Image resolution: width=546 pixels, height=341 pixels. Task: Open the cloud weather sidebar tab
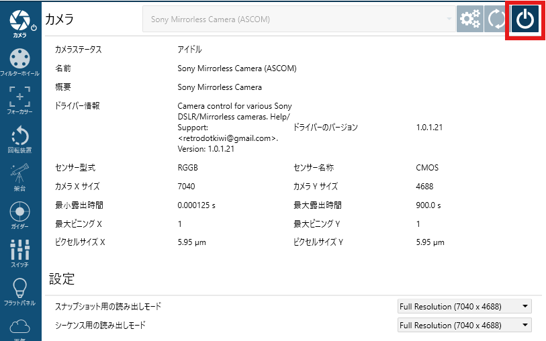(20, 329)
